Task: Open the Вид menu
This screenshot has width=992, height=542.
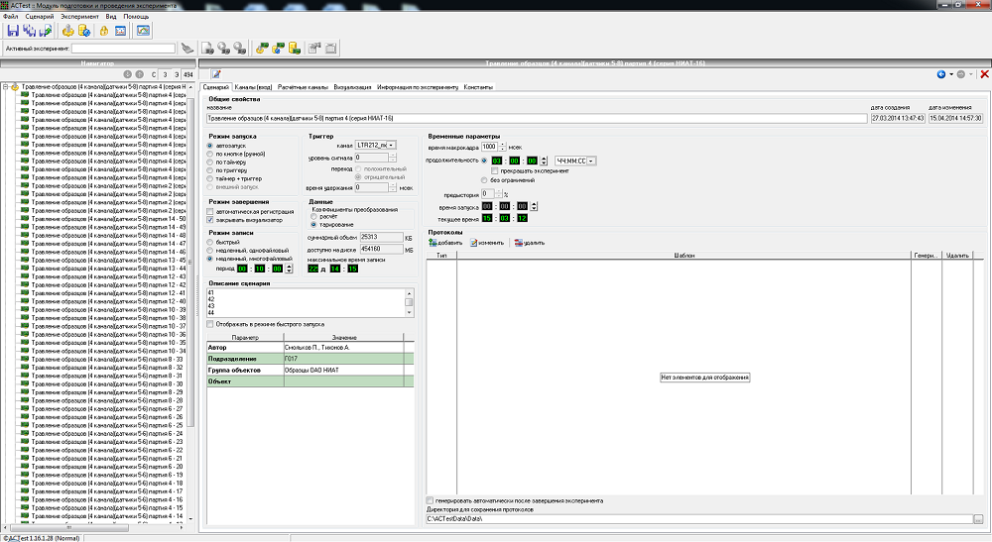Action: pyautogui.click(x=111, y=17)
